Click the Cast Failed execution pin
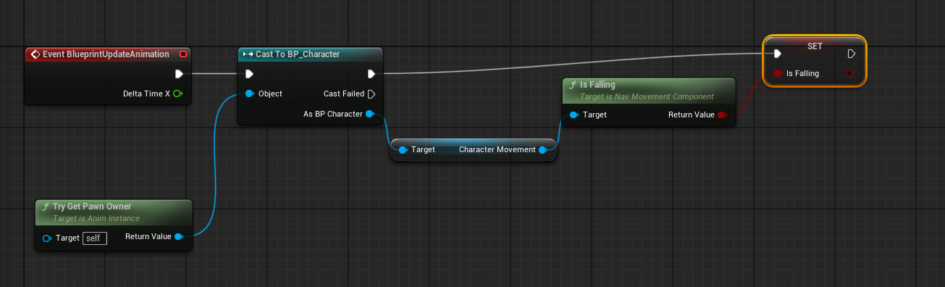The image size is (945, 287). (x=371, y=93)
